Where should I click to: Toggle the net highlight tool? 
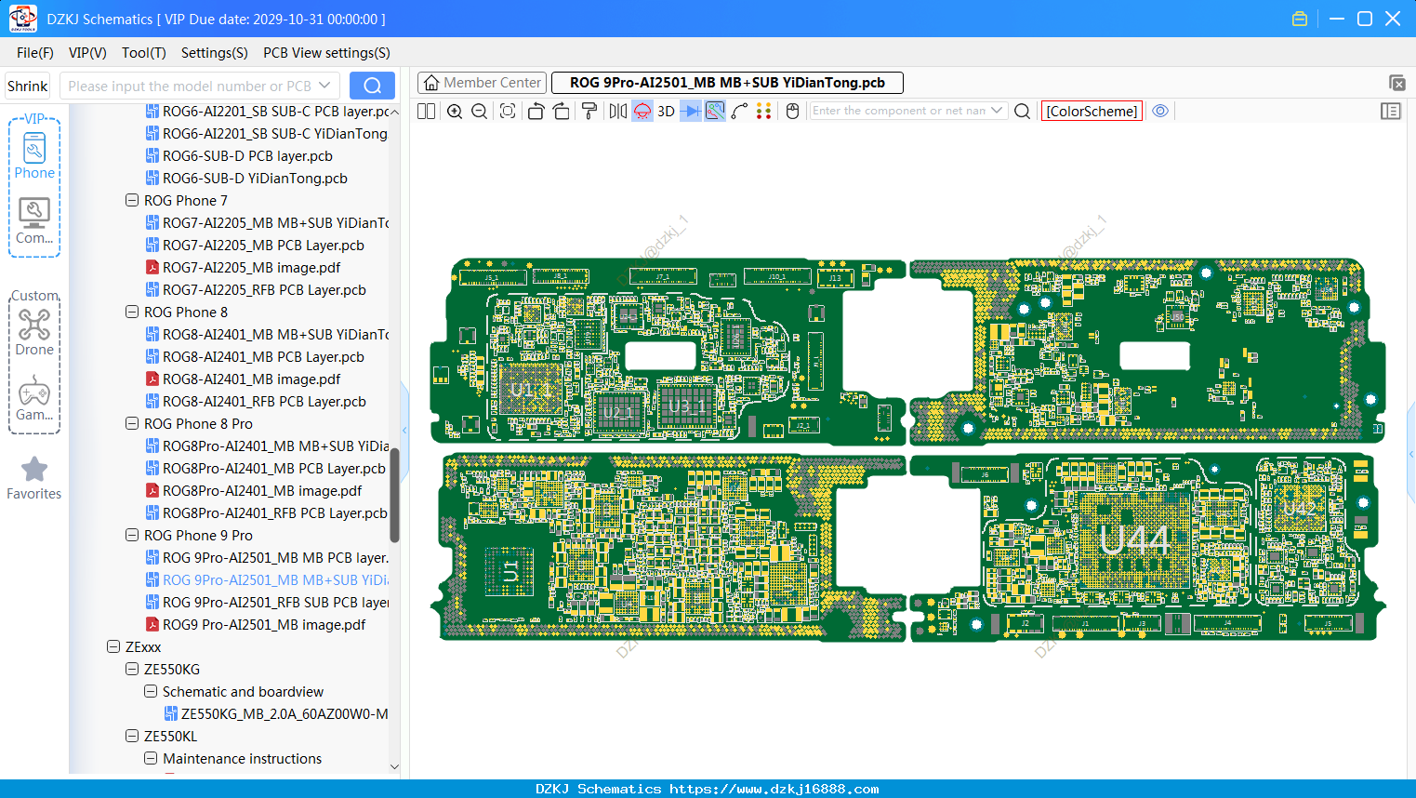[715, 112]
